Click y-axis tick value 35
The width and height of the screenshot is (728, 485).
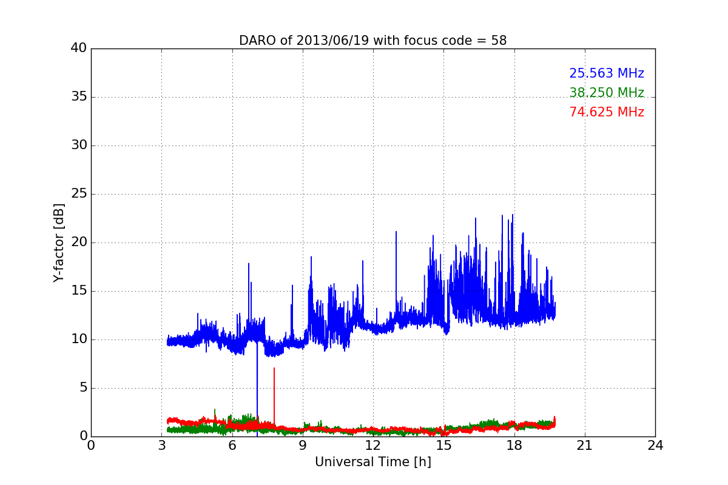coord(79,97)
